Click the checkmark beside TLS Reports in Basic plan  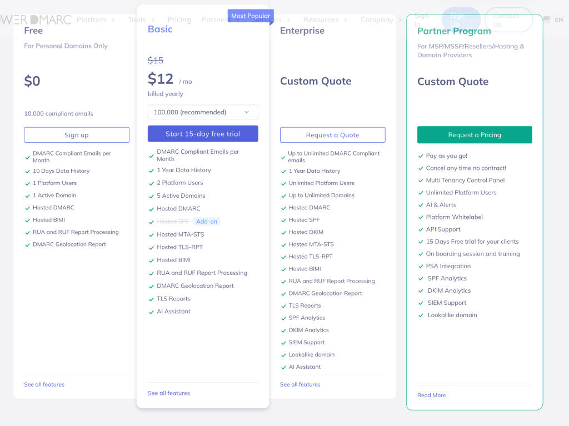(x=151, y=299)
